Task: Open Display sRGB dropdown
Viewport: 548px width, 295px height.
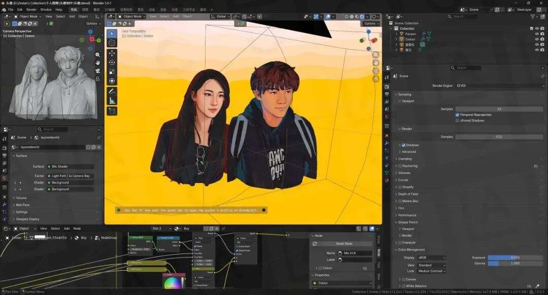Action: [x=432, y=257]
